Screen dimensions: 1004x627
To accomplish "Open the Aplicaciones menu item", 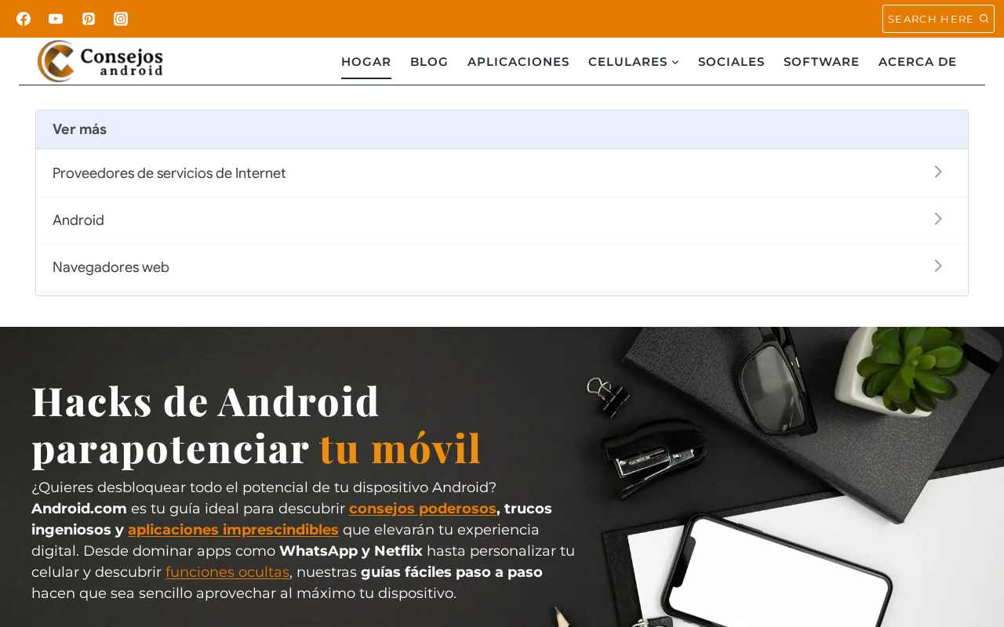I will pos(518,62).
